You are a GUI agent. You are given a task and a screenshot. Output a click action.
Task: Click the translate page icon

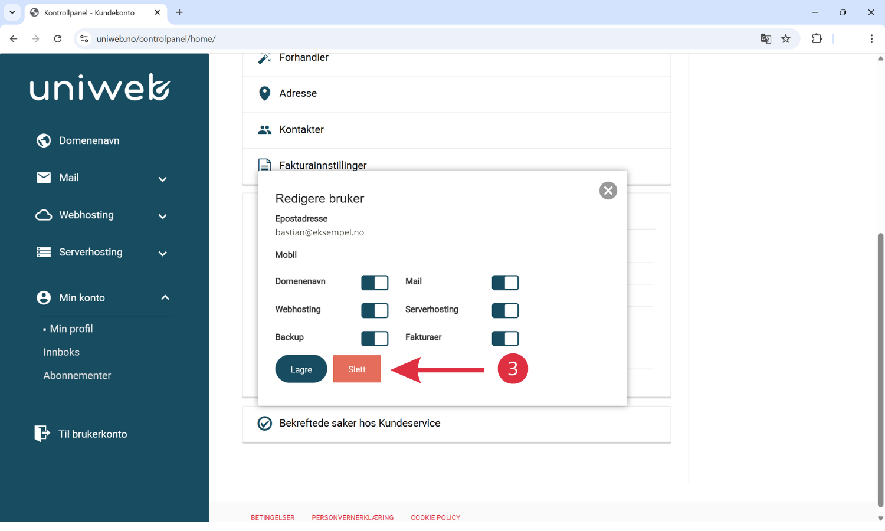(x=766, y=39)
